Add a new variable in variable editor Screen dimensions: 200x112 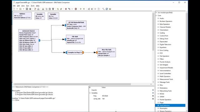[153, 93]
